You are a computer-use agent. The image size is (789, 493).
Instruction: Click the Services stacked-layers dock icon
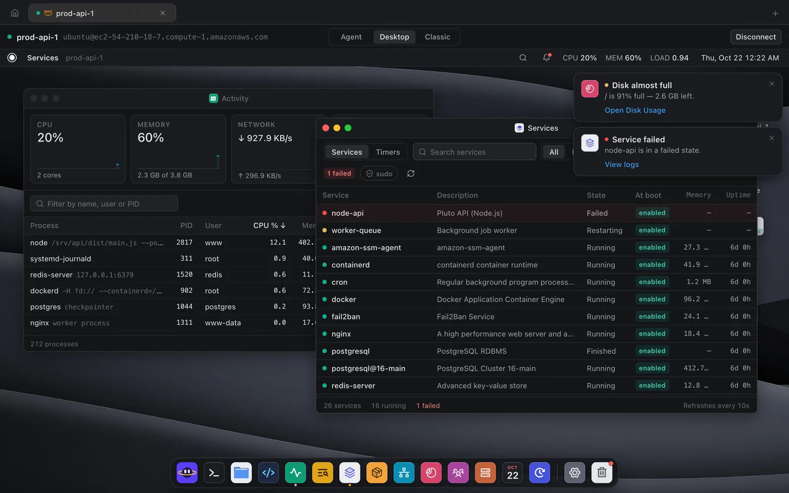click(x=350, y=473)
